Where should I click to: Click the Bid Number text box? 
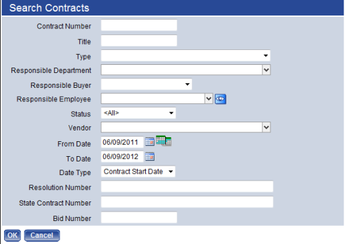click(139, 218)
